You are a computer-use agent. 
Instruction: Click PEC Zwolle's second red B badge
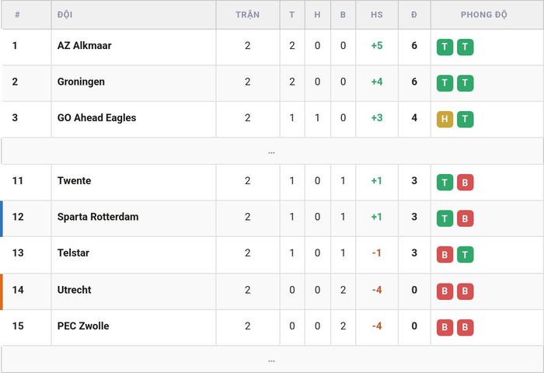(466, 328)
